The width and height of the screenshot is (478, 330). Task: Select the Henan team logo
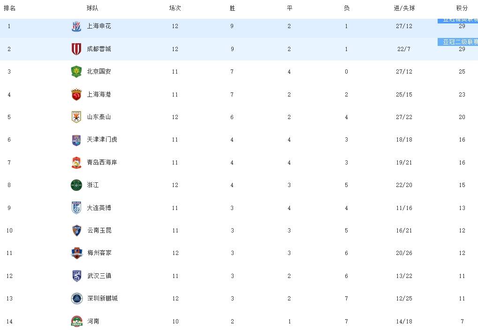[76, 321]
